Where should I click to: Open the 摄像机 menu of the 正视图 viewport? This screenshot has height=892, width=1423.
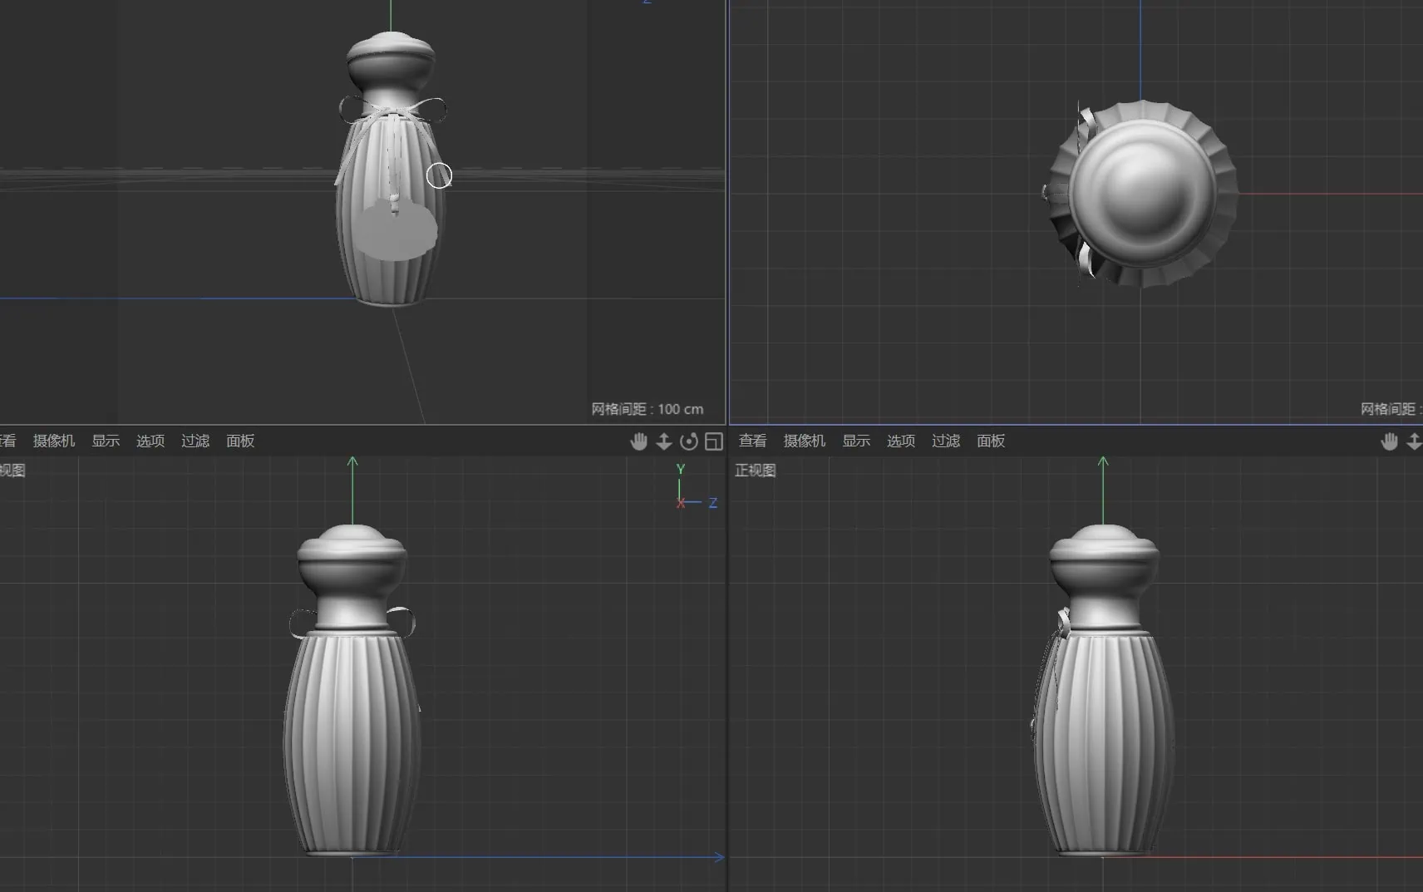point(805,441)
